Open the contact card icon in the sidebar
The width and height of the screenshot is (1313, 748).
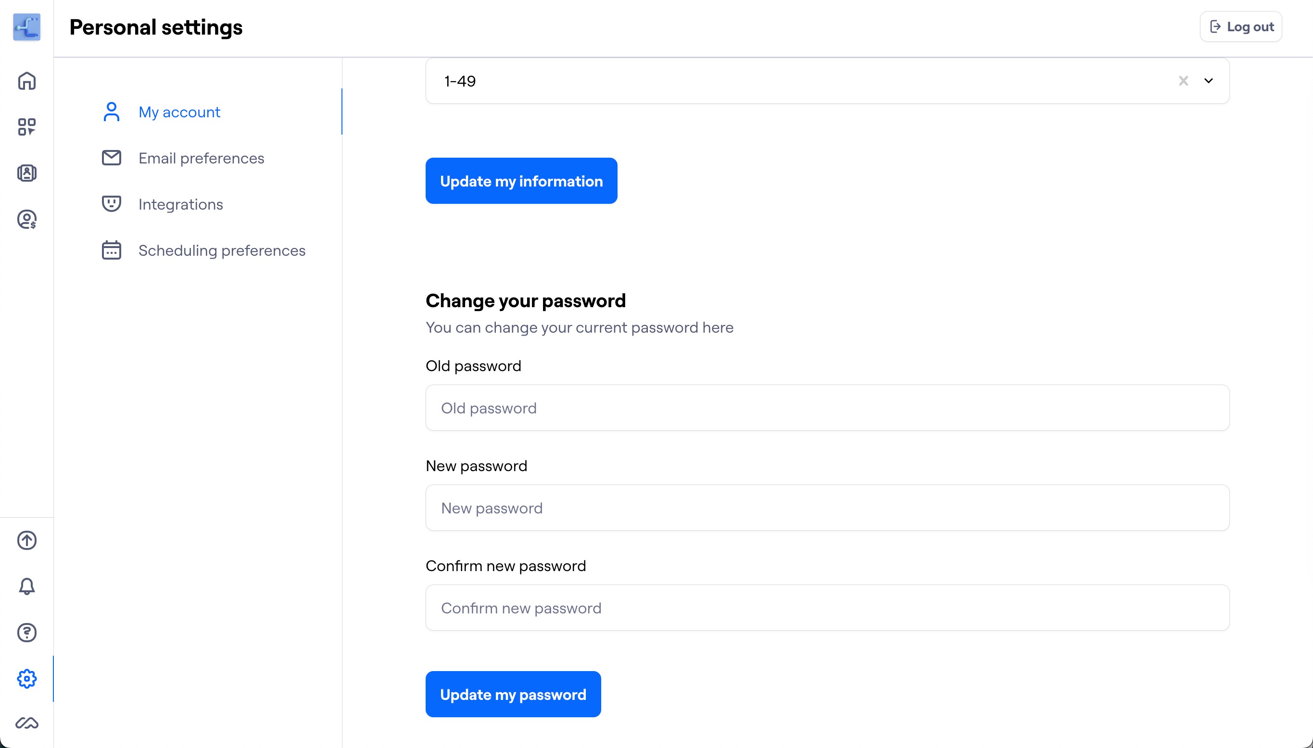(x=27, y=173)
